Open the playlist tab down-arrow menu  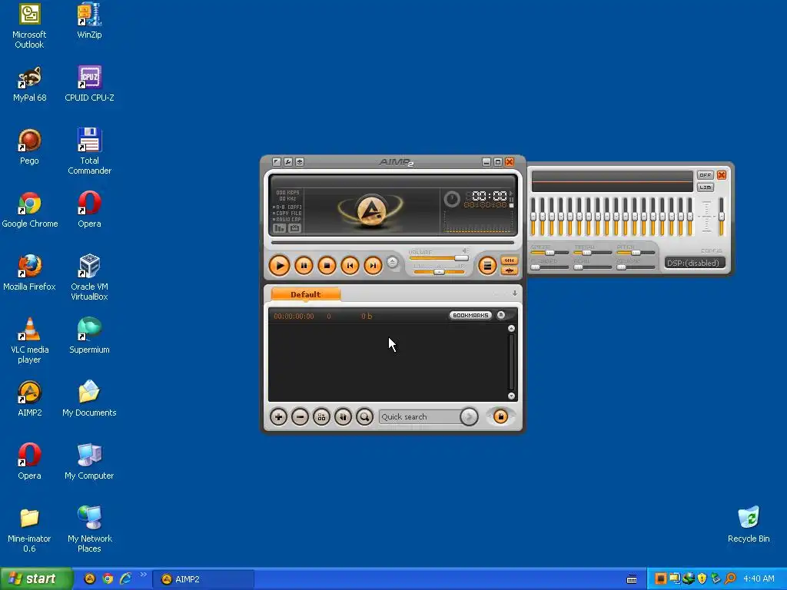click(514, 293)
